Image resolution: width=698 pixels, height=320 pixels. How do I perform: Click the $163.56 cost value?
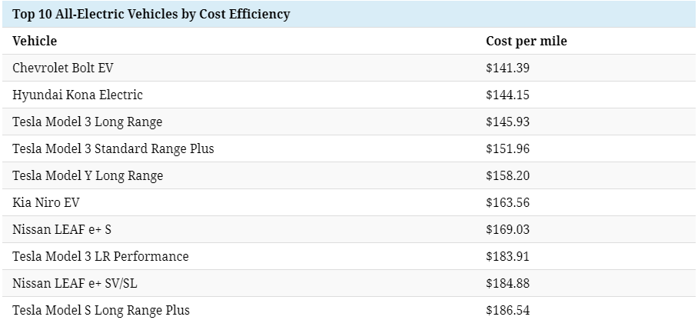(x=507, y=202)
